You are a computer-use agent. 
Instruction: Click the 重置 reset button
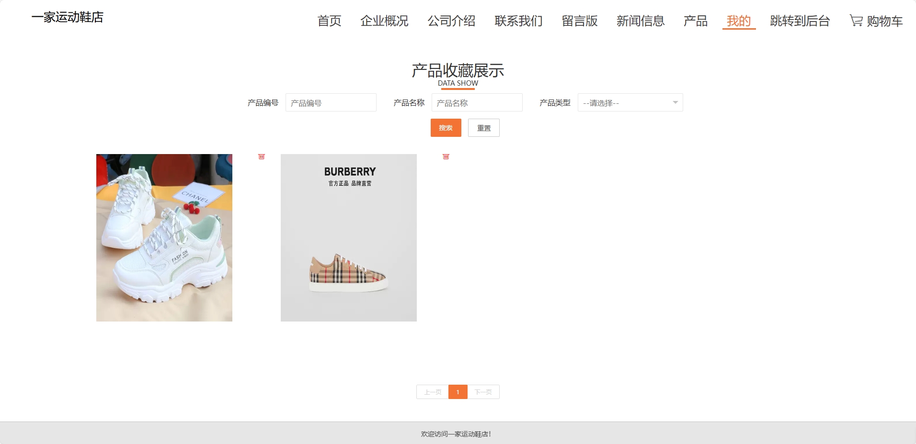(x=484, y=128)
